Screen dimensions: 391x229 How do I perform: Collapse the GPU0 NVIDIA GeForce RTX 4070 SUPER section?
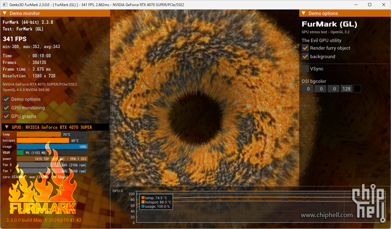click(x=7, y=127)
